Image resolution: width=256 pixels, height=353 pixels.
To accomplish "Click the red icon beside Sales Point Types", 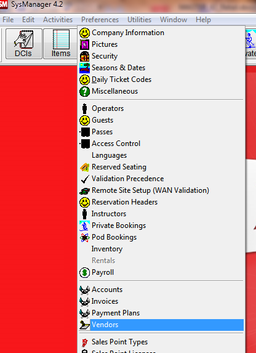I will pyautogui.click(x=84, y=343).
